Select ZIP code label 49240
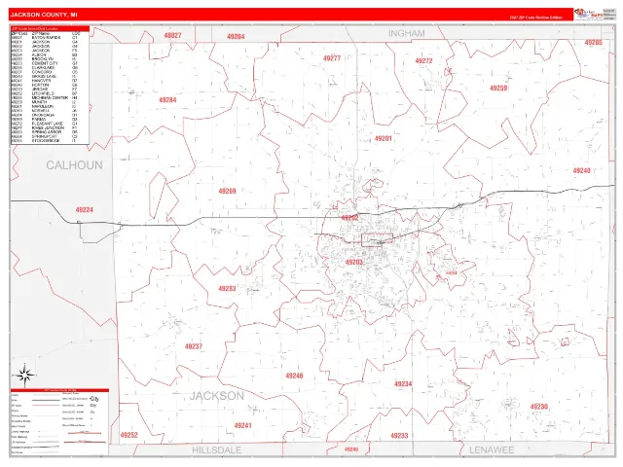This screenshot has height=467, width=623. (582, 171)
